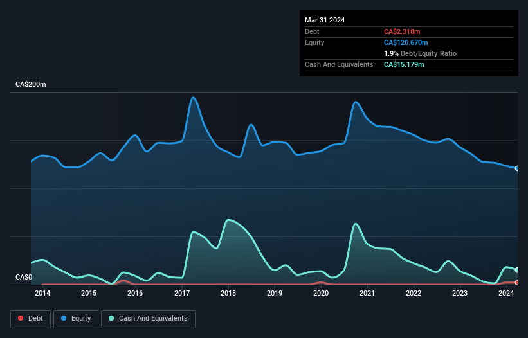Click the tooltip Debt row label

pos(312,31)
